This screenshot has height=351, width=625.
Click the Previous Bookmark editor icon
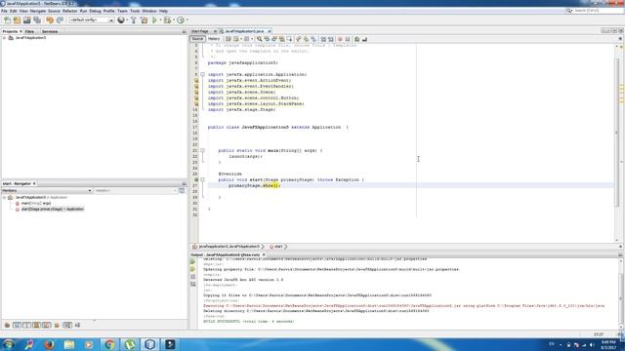tap(298, 39)
